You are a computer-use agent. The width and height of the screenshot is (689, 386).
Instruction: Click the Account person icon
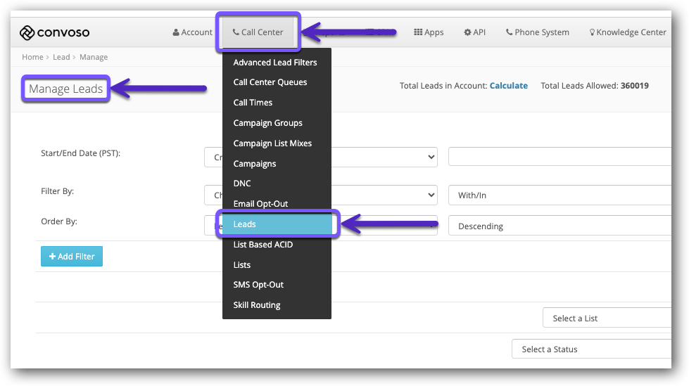point(176,32)
